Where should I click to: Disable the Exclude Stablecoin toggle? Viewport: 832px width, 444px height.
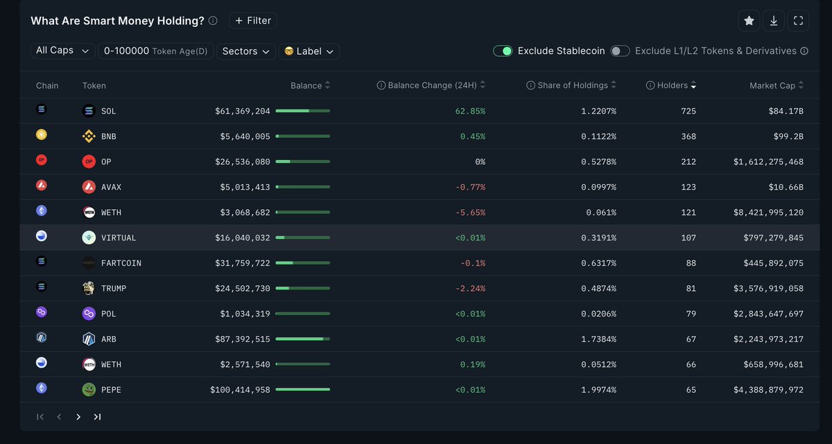click(x=503, y=51)
